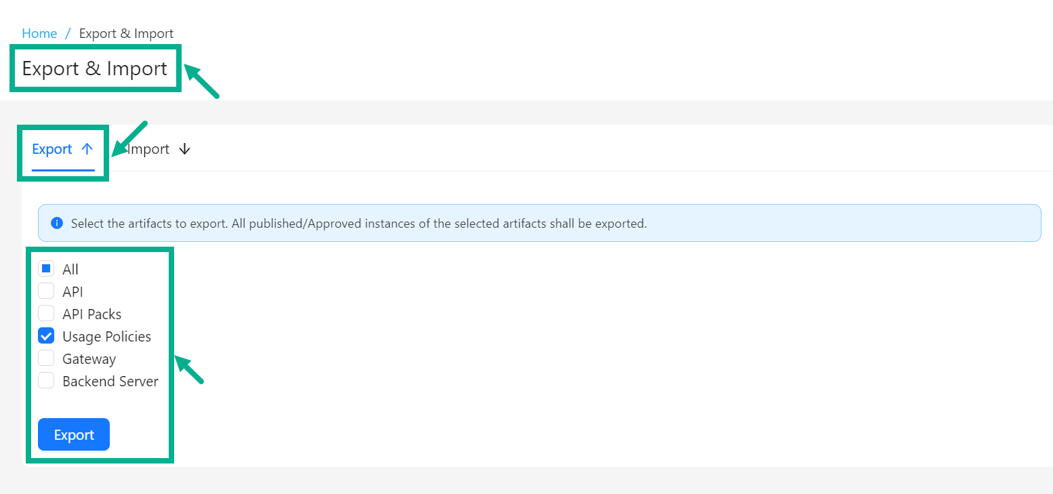
Task: Click the 'API Packs' label text
Action: tap(91, 314)
